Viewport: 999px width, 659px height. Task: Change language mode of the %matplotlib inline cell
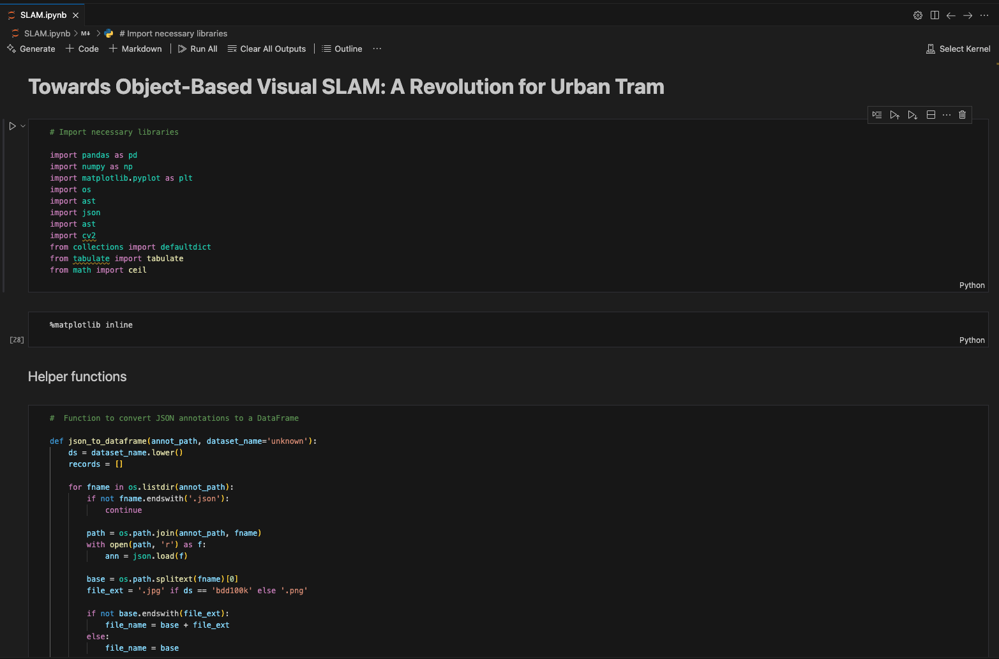[x=972, y=340]
